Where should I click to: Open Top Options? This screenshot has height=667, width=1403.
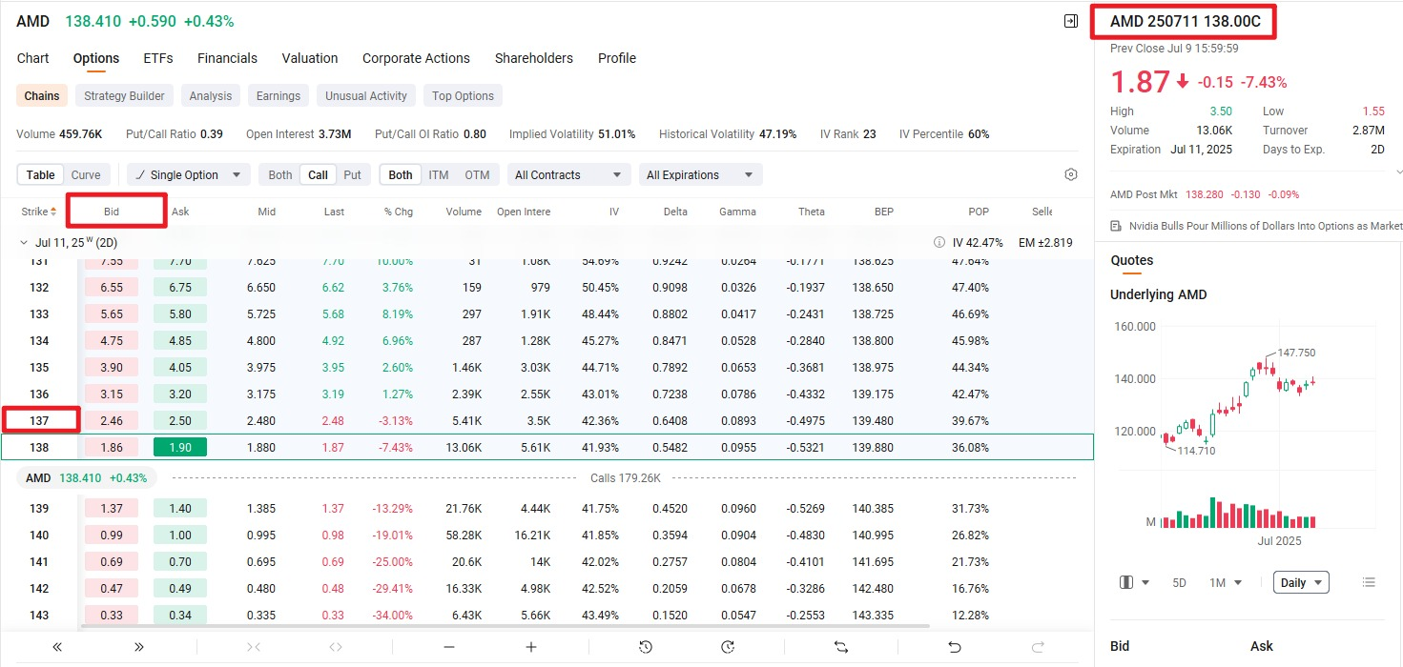click(x=463, y=96)
